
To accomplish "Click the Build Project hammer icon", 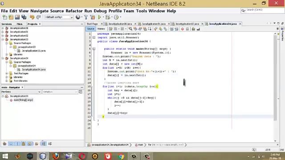I will pos(86,17).
